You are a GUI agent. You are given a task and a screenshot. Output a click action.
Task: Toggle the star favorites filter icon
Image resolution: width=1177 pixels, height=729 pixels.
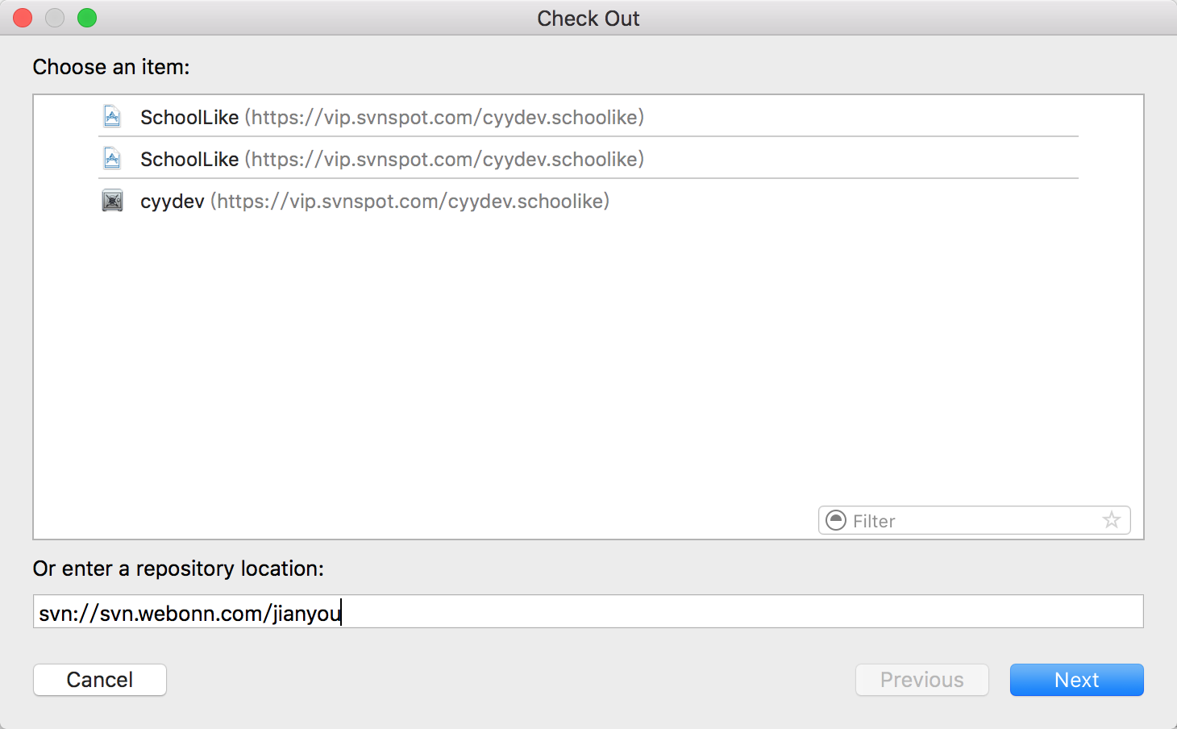pos(1112,521)
